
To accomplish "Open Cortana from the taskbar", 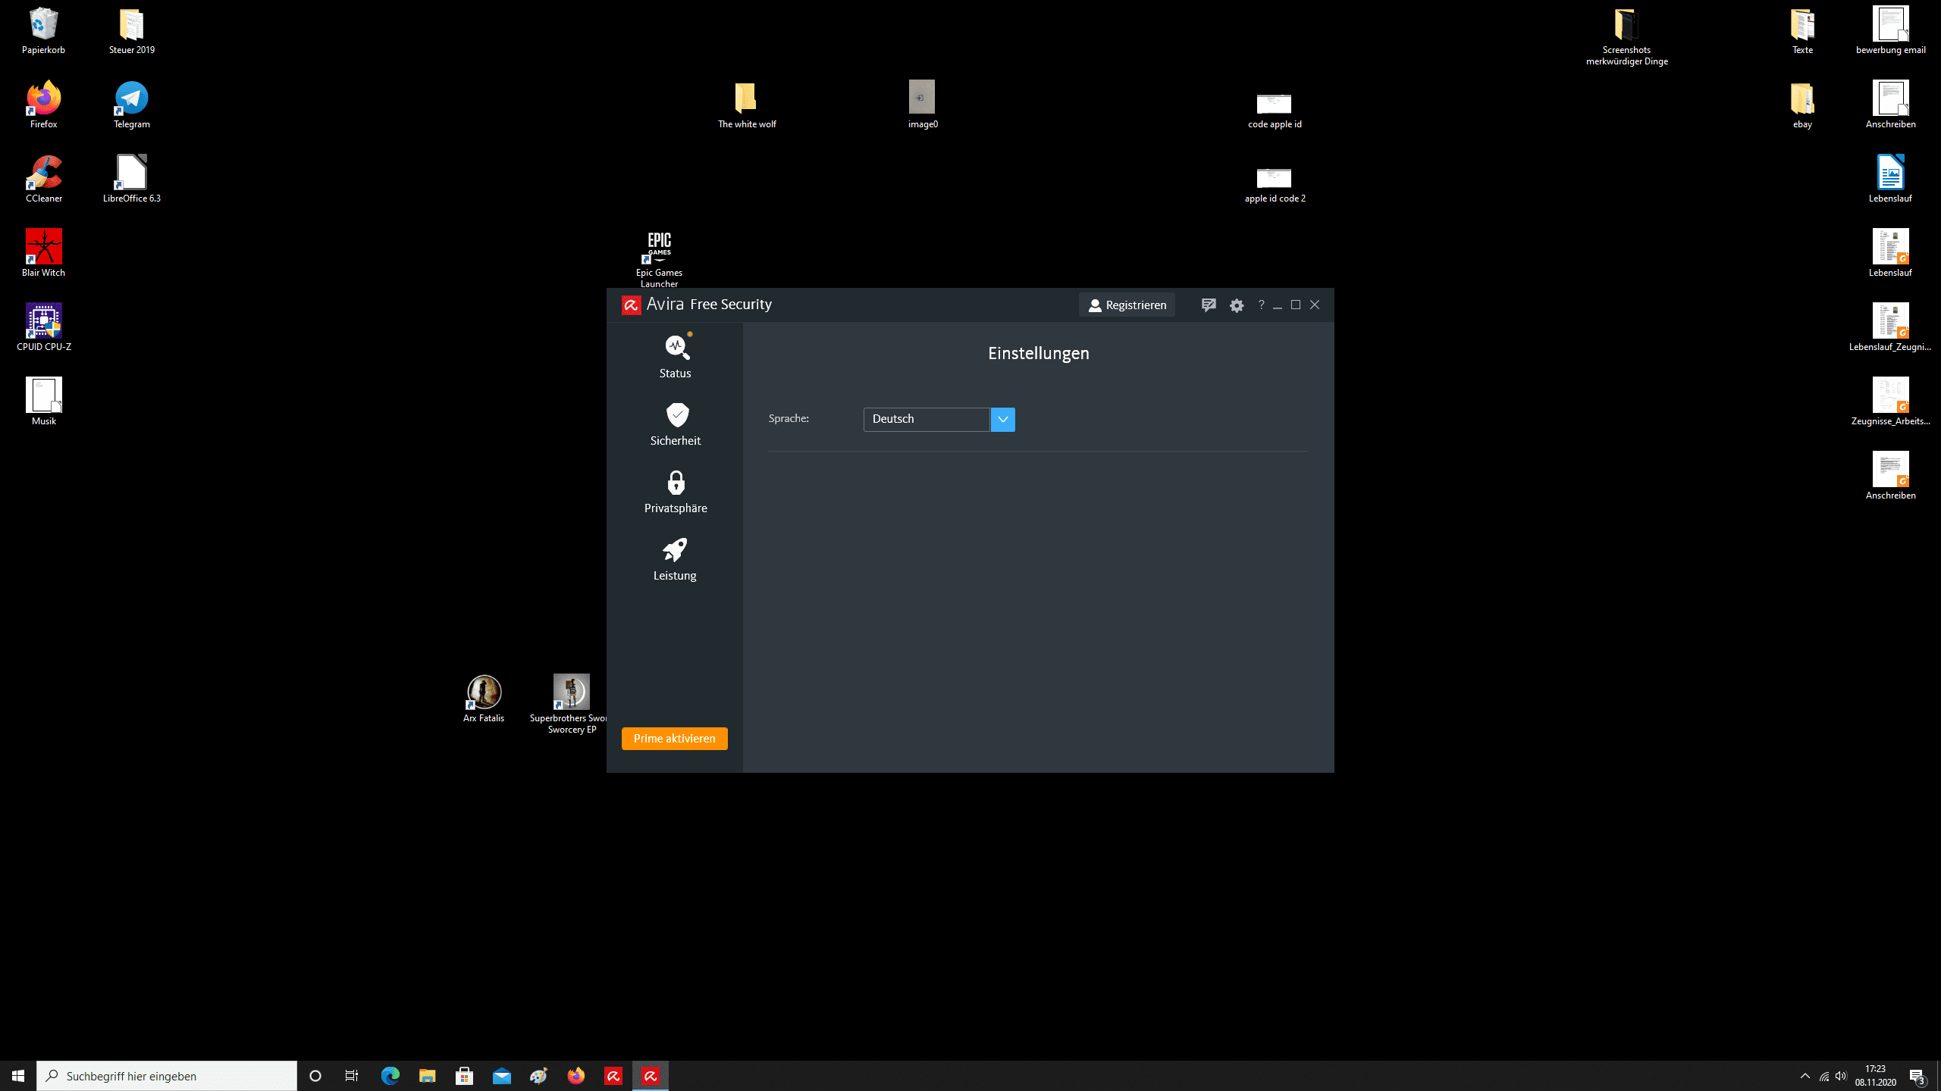I will (315, 1076).
